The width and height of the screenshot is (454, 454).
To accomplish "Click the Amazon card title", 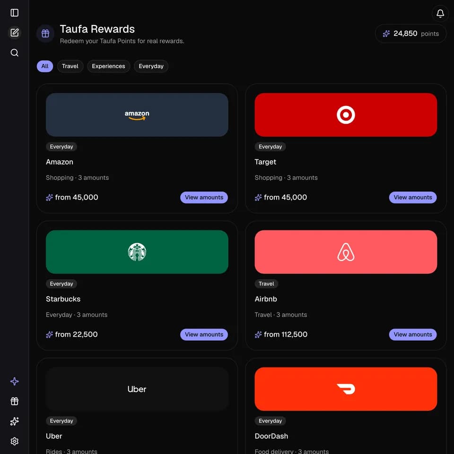I will pyautogui.click(x=60, y=162).
